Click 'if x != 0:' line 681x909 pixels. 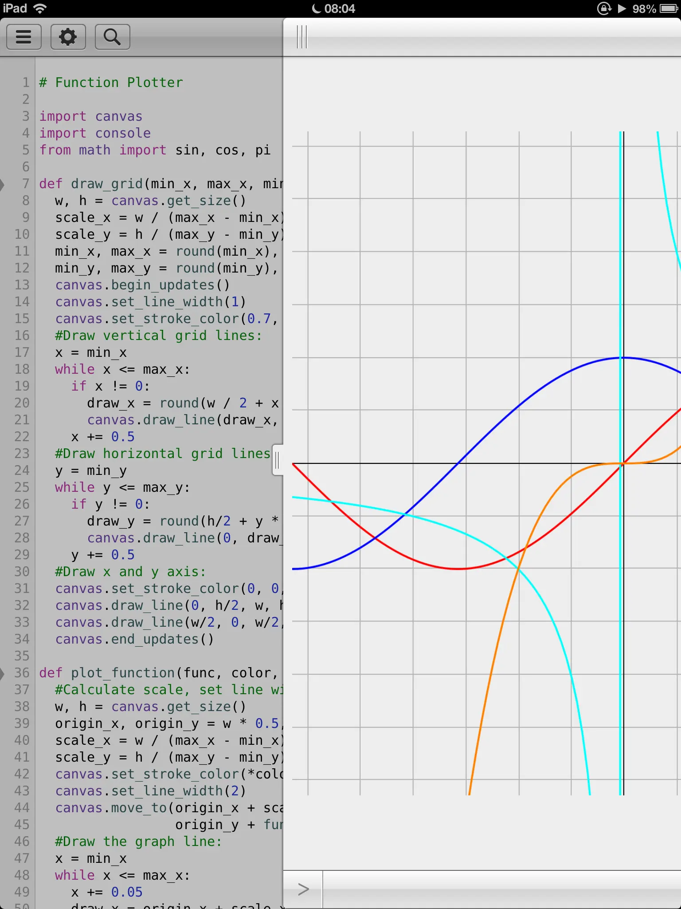pyautogui.click(x=110, y=386)
